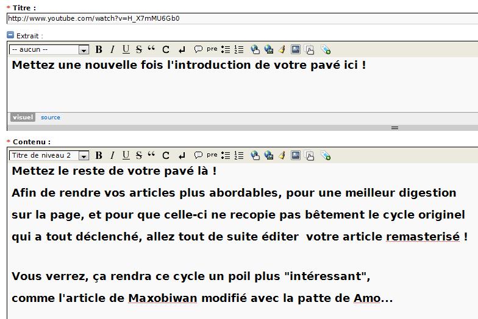Click the underlined word 'remasterisé'

(423, 236)
